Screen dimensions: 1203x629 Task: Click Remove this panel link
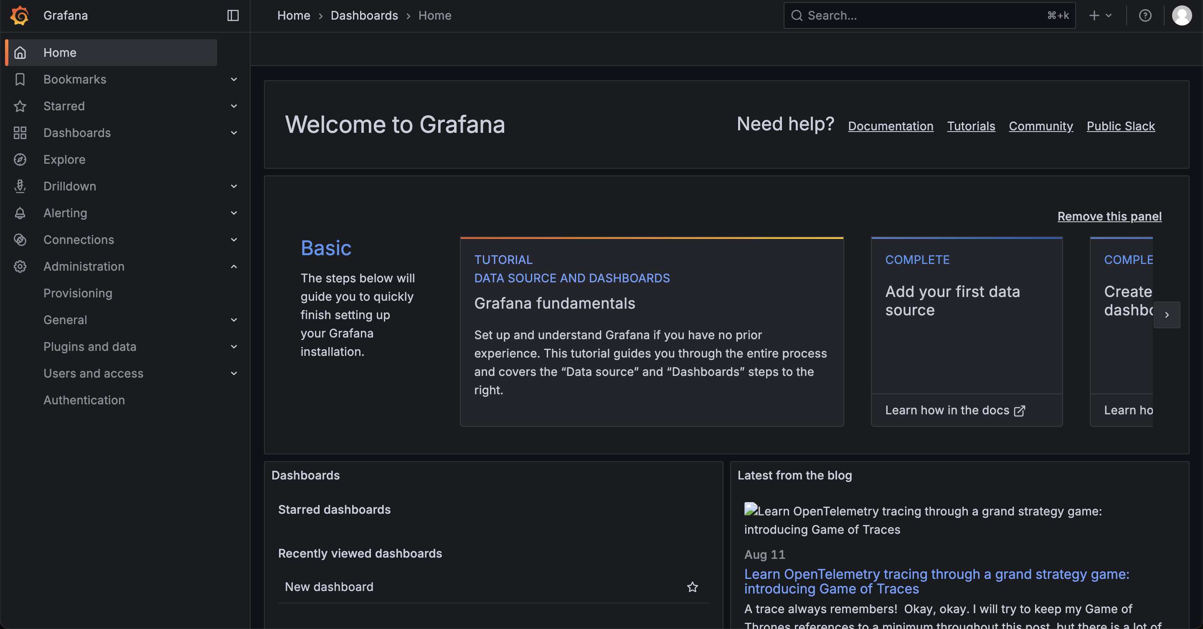[x=1109, y=216]
